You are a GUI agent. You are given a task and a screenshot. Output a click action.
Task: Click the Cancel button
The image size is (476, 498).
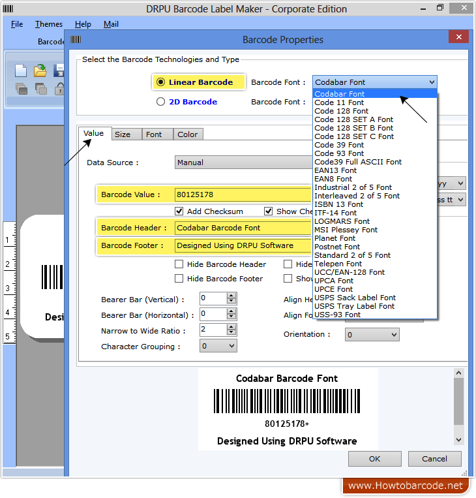click(x=434, y=459)
